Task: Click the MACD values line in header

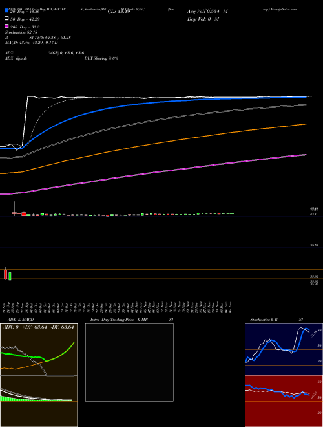Action: coord(31,43)
